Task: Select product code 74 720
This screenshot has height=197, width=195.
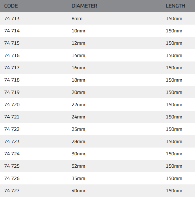Action: coord(12,105)
